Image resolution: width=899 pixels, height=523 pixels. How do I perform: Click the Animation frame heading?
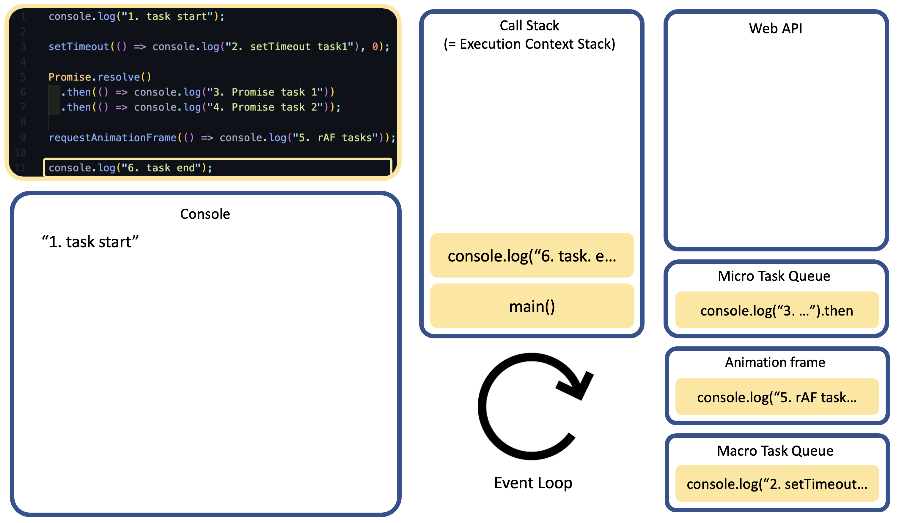pyautogui.click(x=775, y=362)
